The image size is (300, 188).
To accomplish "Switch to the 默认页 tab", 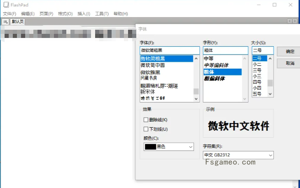I will pyautogui.click(x=17, y=21).
